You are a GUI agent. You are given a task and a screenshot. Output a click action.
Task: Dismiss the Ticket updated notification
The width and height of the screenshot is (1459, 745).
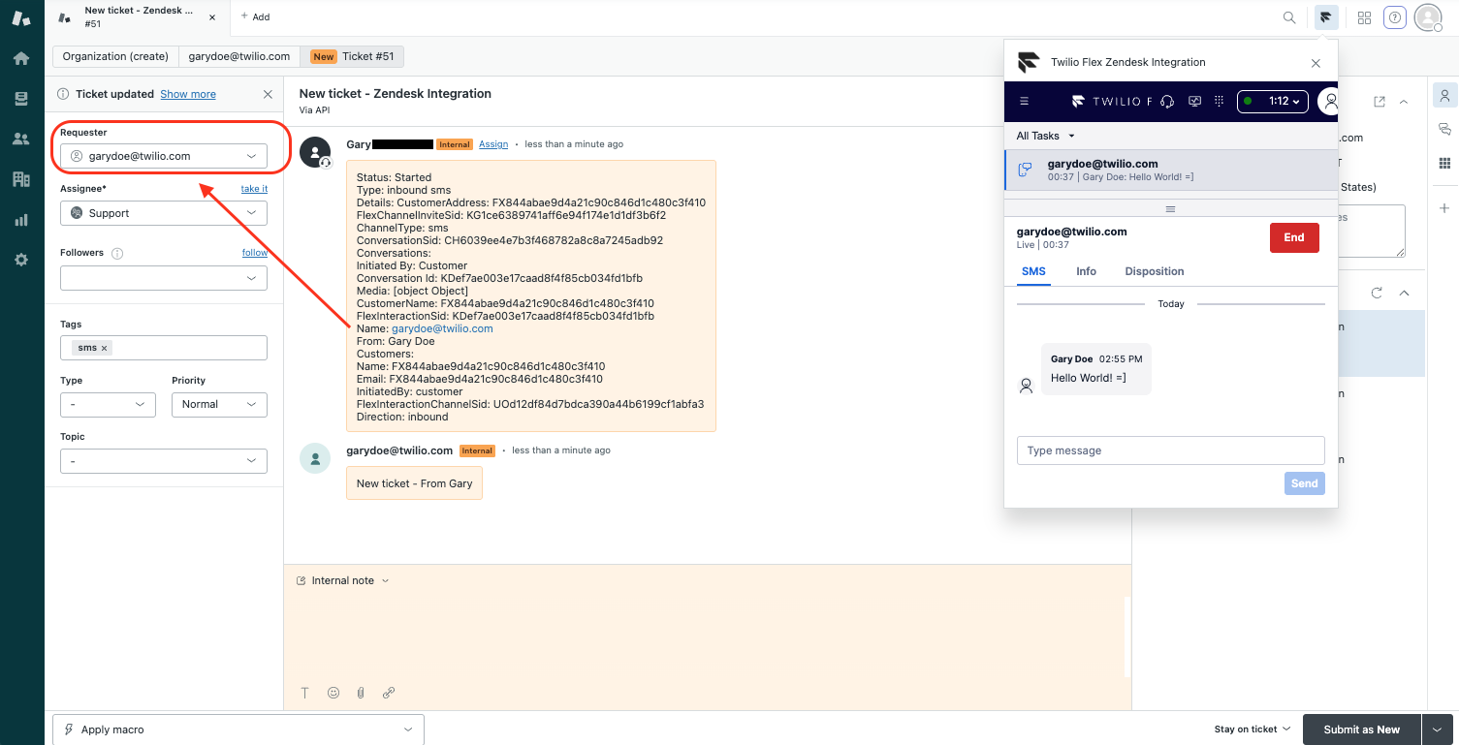(x=268, y=94)
